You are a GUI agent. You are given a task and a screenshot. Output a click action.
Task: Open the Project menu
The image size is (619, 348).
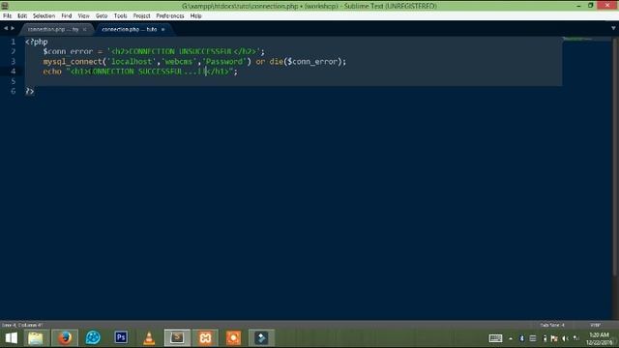pos(141,15)
